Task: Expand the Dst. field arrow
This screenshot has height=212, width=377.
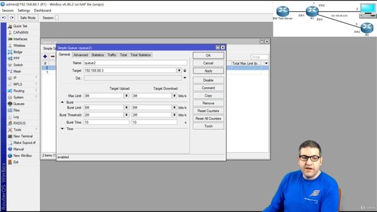Action: tap(184, 78)
